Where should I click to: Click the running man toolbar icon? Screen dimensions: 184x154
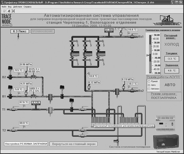click(x=9, y=11)
